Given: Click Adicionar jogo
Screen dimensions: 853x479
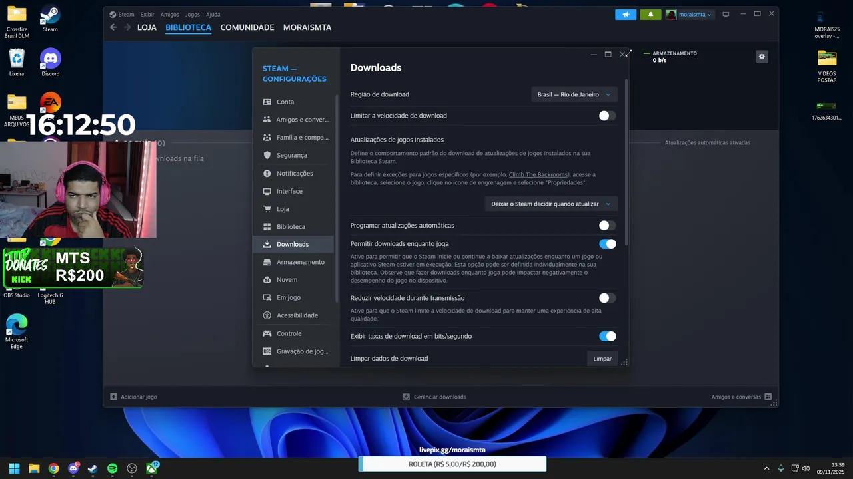Looking at the screenshot, I should (134, 397).
